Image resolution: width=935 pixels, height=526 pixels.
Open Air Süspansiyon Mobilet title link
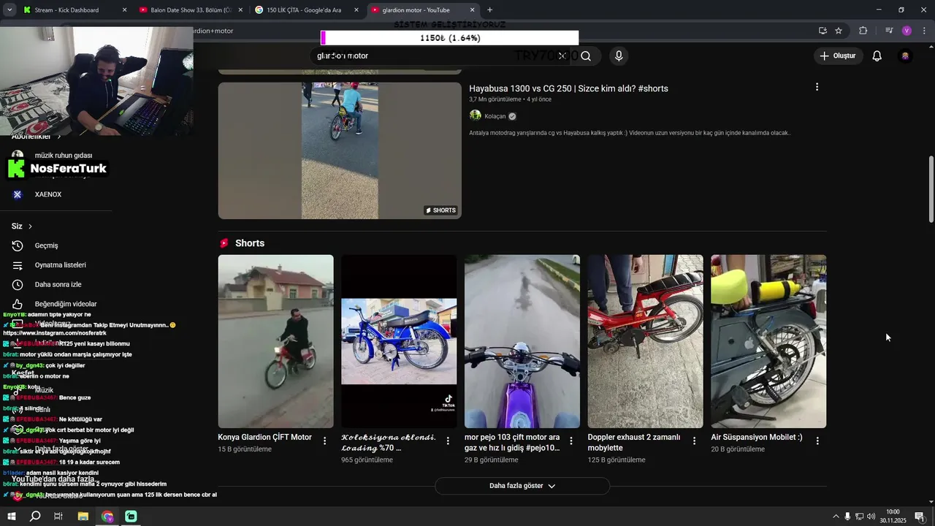pyautogui.click(x=756, y=438)
